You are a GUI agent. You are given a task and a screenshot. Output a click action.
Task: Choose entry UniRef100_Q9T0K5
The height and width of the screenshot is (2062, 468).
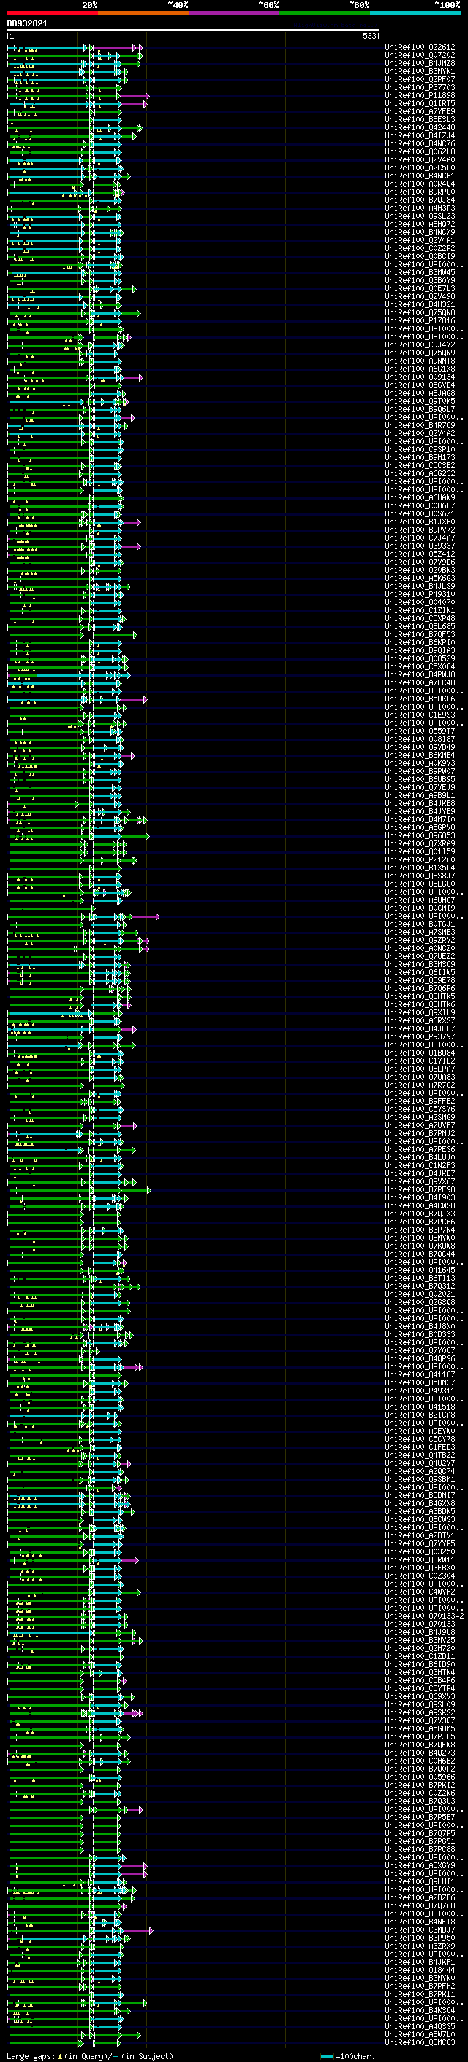click(x=420, y=401)
